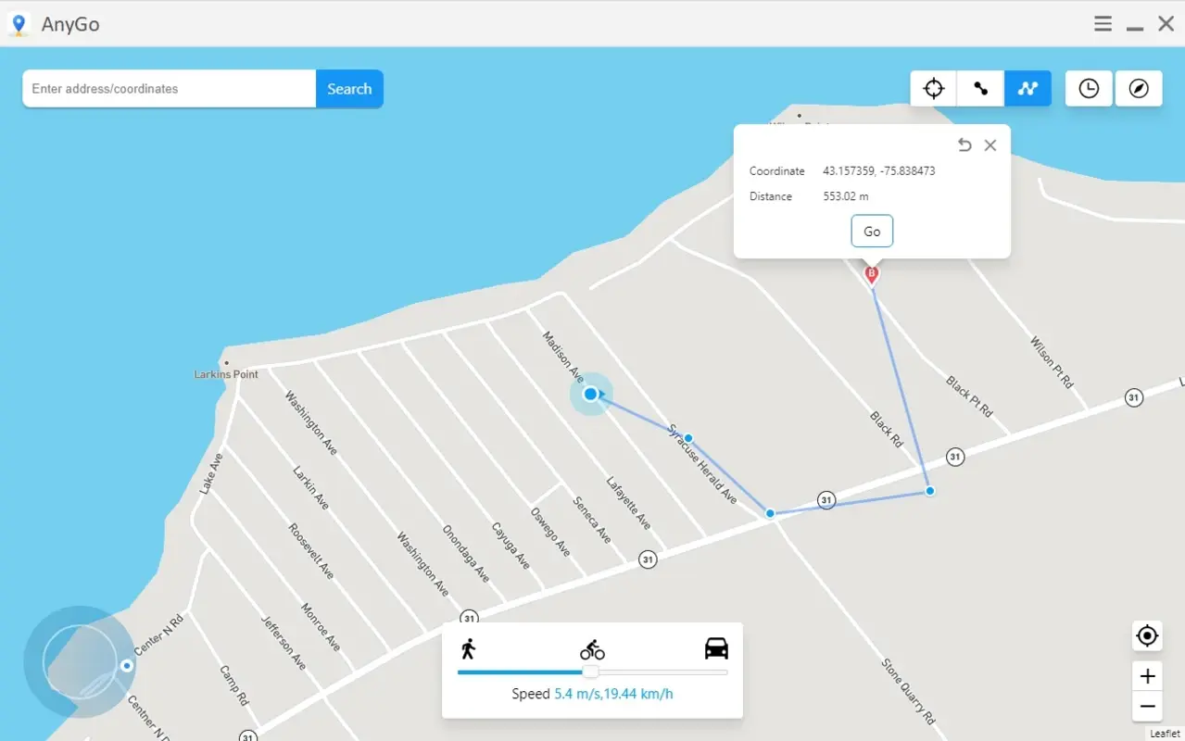
Task: Click the zoom in plus button
Action: point(1146,675)
